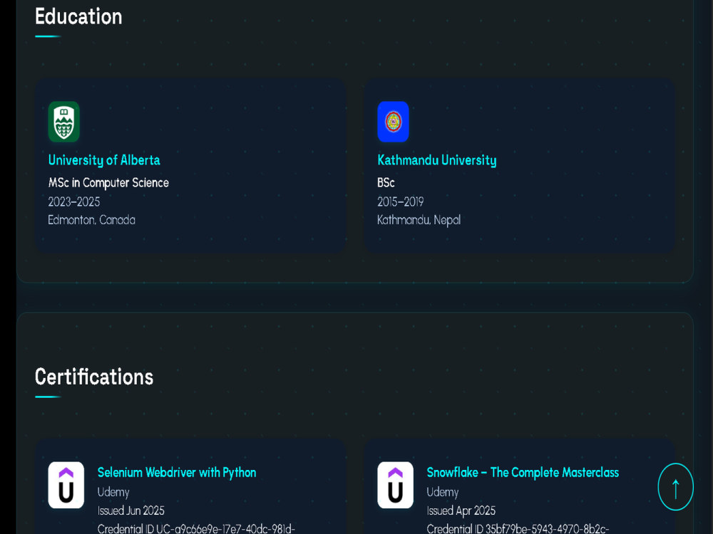Click the scroll-to-top arrow button
Screen dimensions: 713x534
(675, 487)
